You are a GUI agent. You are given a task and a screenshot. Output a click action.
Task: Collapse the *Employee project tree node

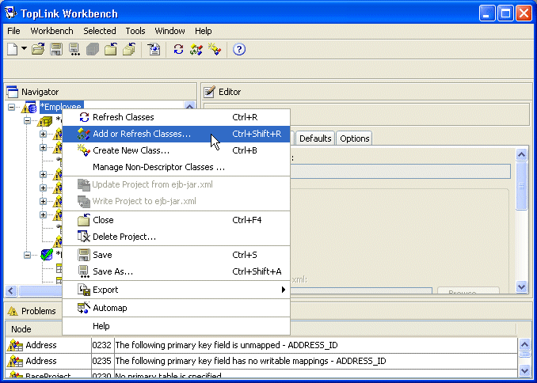[x=11, y=107]
